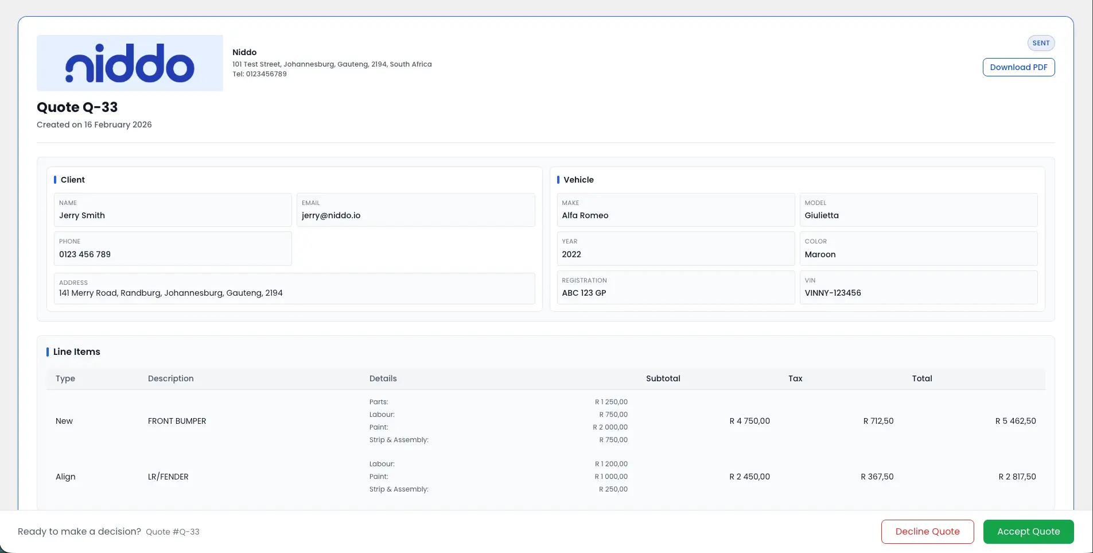1093x553 pixels.
Task: Click the blue marker beside the Client heading
Action: (x=56, y=179)
